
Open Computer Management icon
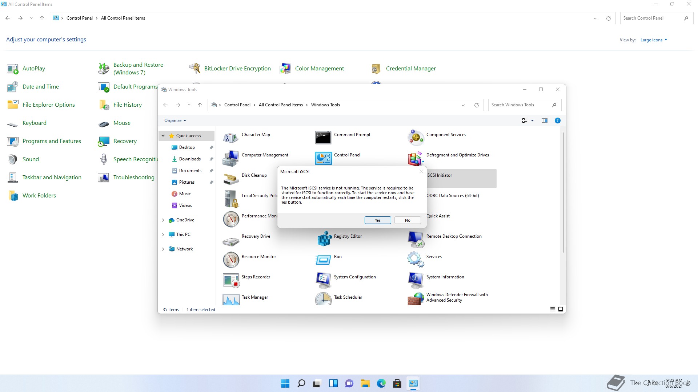pyautogui.click(x=231, y=158)
